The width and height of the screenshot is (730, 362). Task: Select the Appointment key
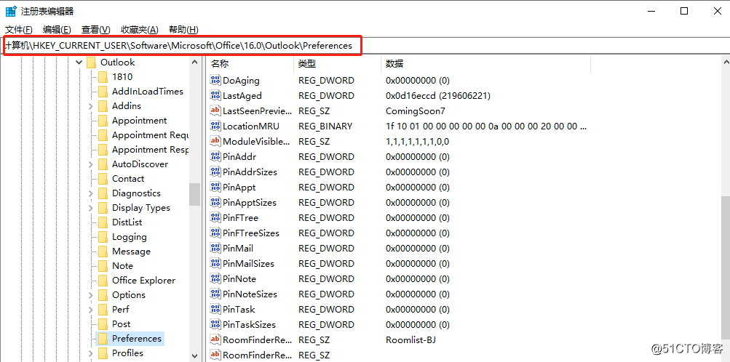(139, 121)
